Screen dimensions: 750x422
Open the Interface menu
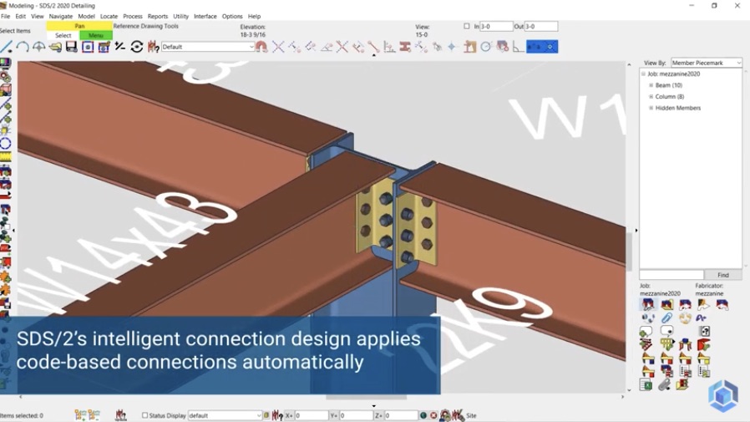point(205,16)
